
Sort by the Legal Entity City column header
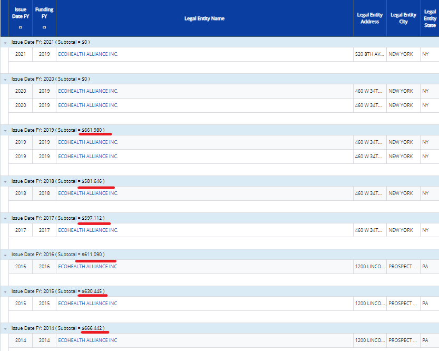click(x=403, y=18)
